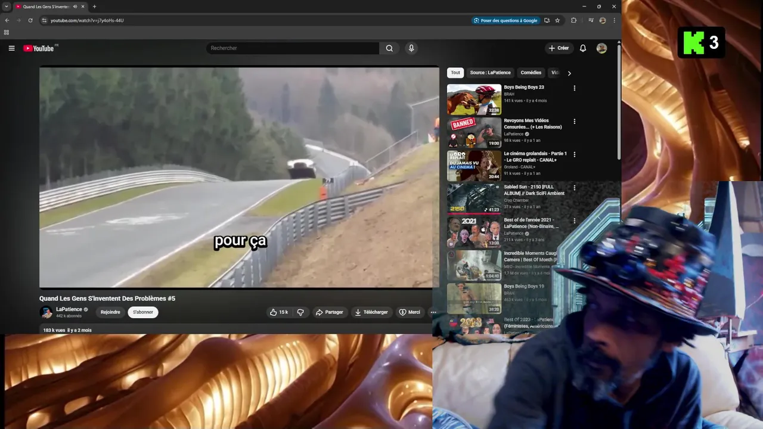763x429 pixels.
Task: Click the install app icon in address bar
Action: click(547, 20)
